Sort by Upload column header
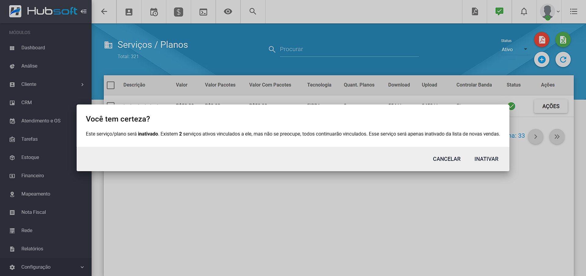The width and height of the screenshot is (586, 276). [x=429, y=85]
